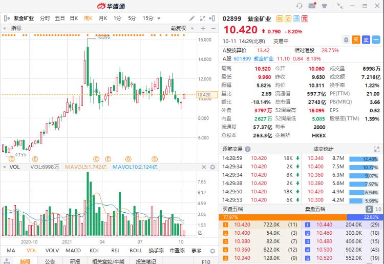Click the 通 stock connect tag
Viewport: 384px width, 264px height.
click(296, 18)
